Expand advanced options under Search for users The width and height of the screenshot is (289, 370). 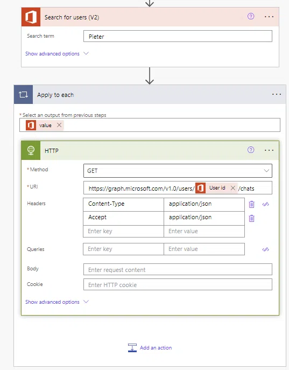pyautogui.click(x=57, y=53)
